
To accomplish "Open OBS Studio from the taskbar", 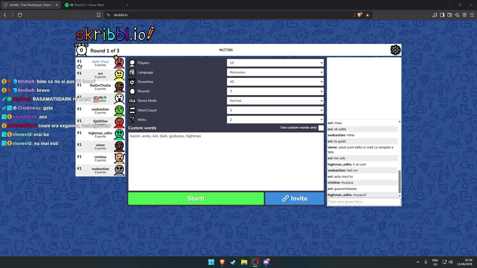I will 255,262.
